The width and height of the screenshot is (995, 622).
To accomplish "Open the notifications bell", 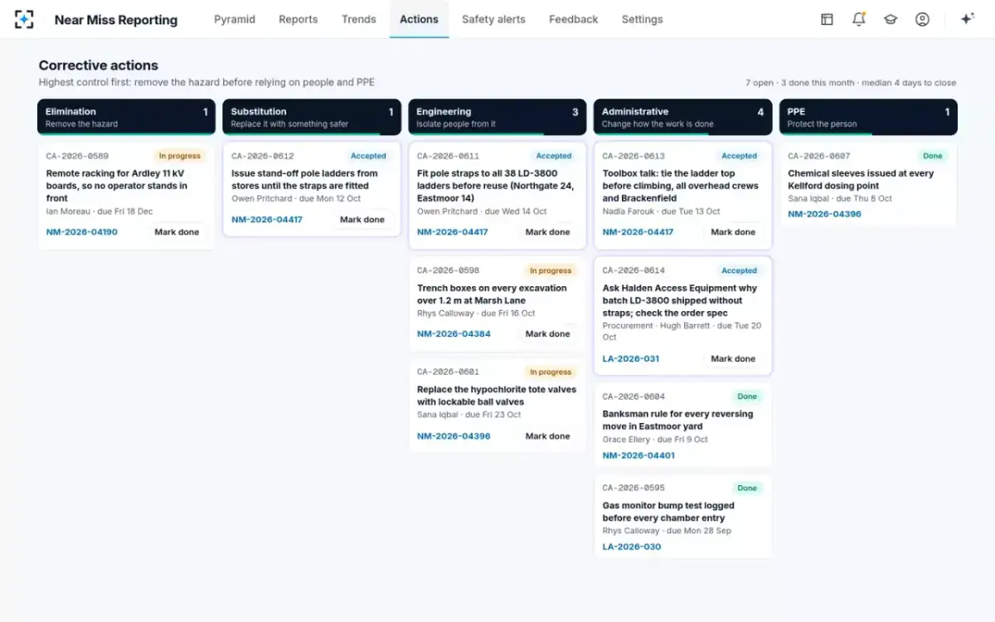I will (x=859, y=19).
